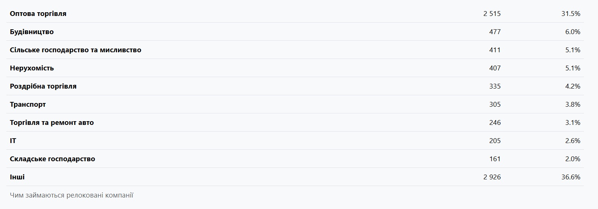
Task: Select the "Інші" row label
Action: (17, 177)
